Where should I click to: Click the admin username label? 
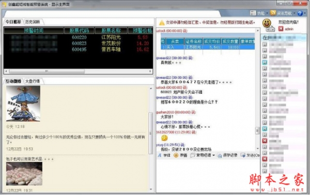click(289, 29)
